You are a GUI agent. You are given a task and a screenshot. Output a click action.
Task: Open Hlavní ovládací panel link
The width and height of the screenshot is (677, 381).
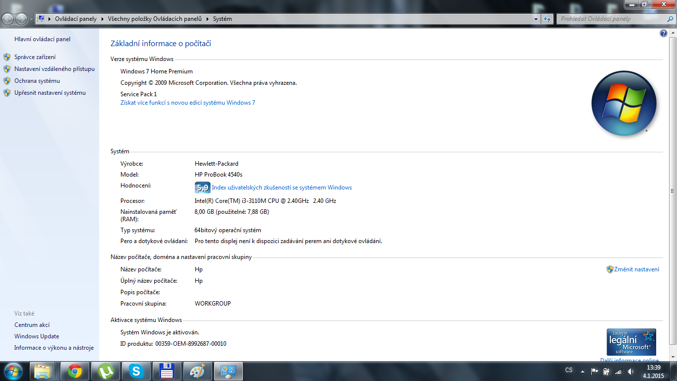(42, 39)
